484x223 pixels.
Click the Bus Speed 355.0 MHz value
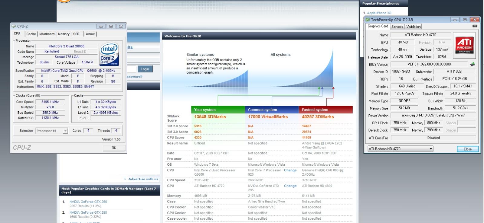(50, 113)
